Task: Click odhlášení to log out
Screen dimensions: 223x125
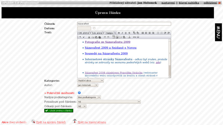Action: [210, 3]
